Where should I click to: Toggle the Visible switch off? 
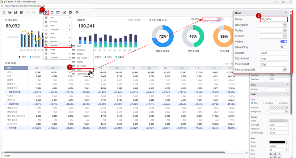point(284,42)
